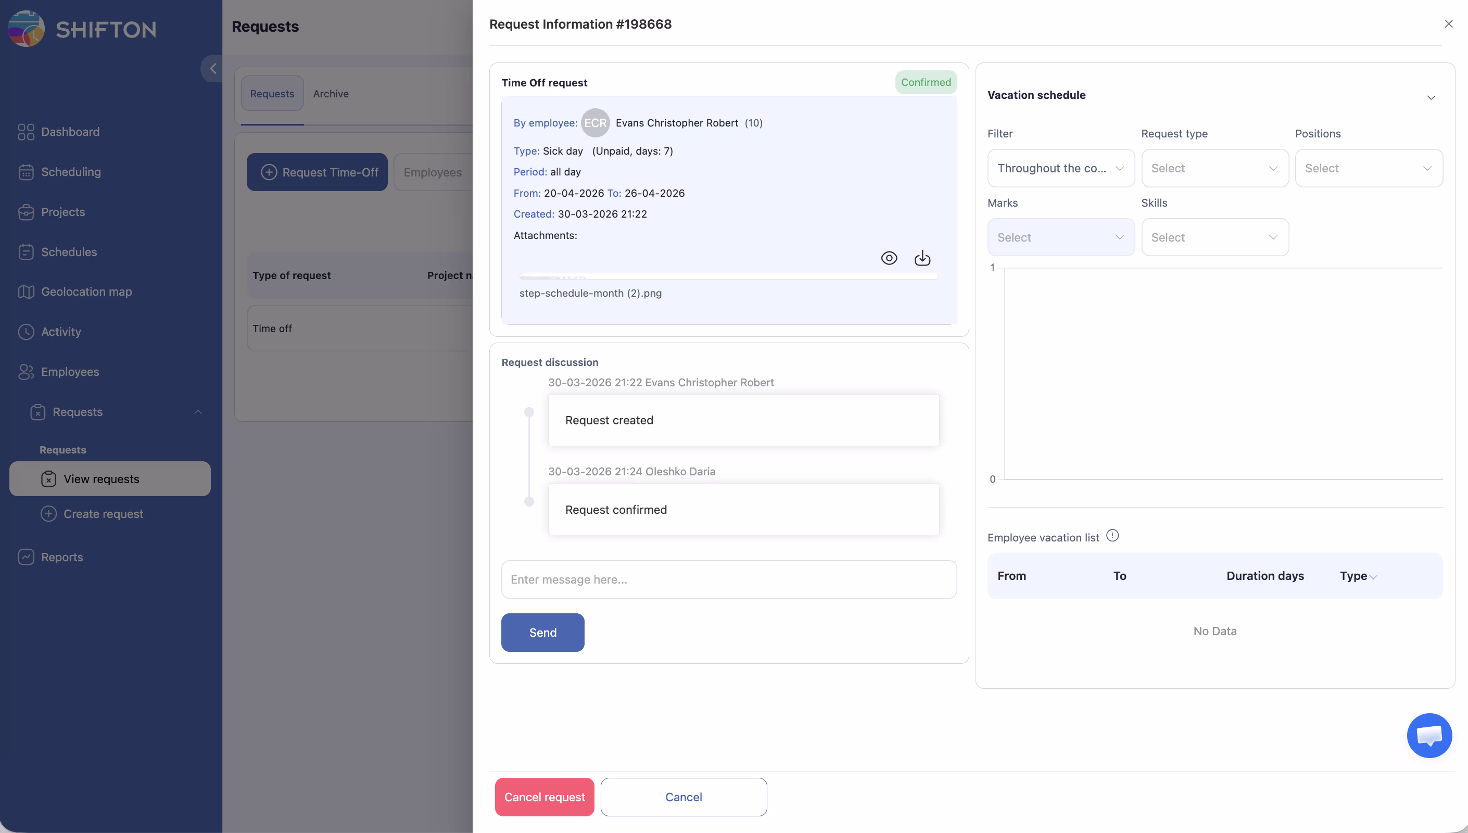Open Reports in the sidebar
The width and height of the screenshot is (1468, 833).
(x=62, y=557)
